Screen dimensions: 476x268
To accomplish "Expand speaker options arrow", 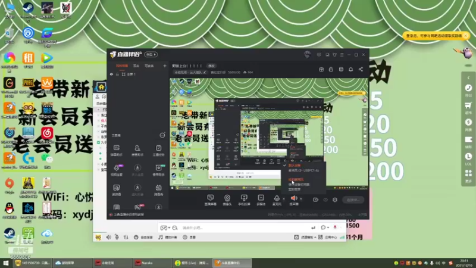I will coord(301,199).
